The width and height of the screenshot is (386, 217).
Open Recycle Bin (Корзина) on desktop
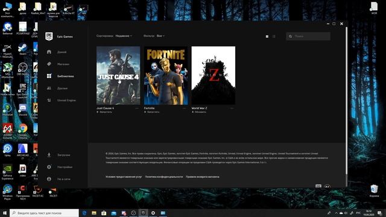374,191
